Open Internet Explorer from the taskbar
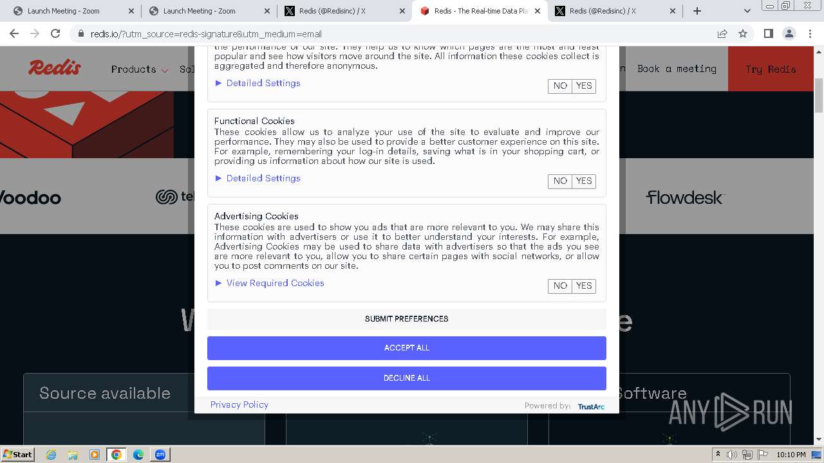This screenshot has height=463, width=824. [x=51, y=455]
